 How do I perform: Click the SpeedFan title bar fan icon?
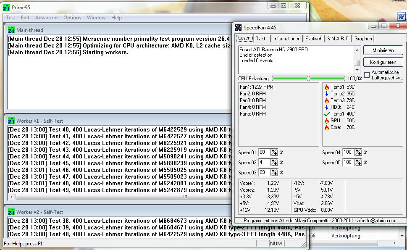[x=238, y=27]
